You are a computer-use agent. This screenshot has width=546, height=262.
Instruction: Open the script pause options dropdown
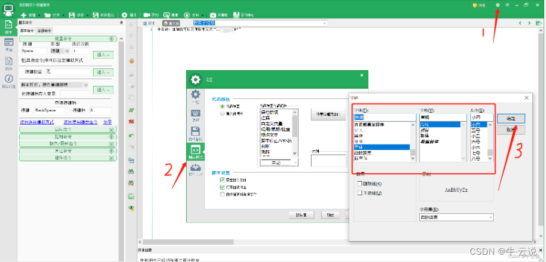tap(86, 85)
